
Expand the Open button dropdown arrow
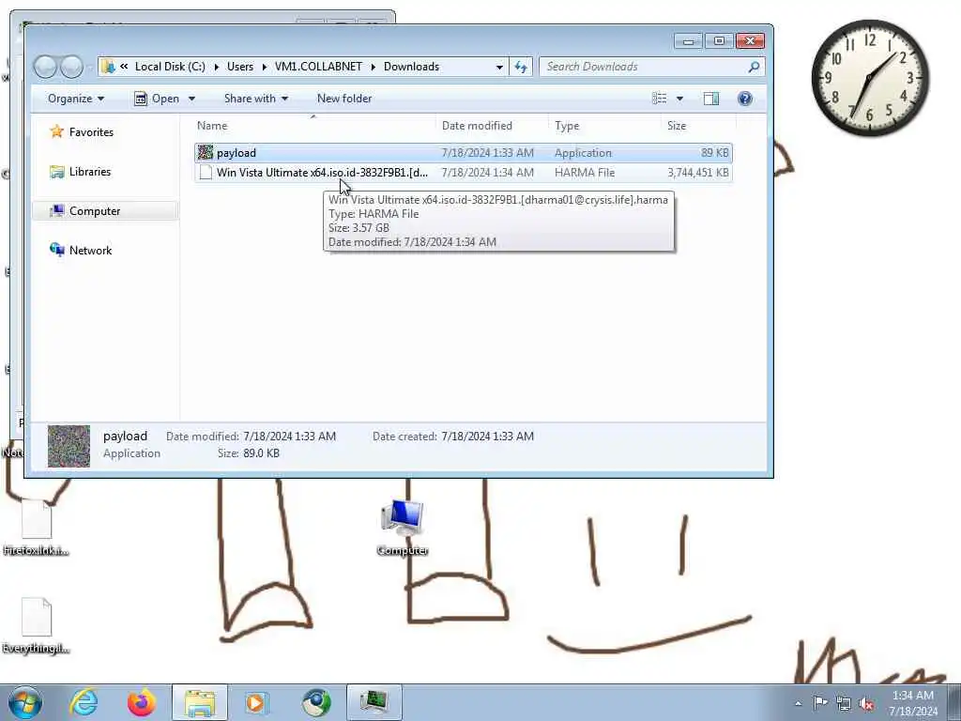tap(191, 99)
